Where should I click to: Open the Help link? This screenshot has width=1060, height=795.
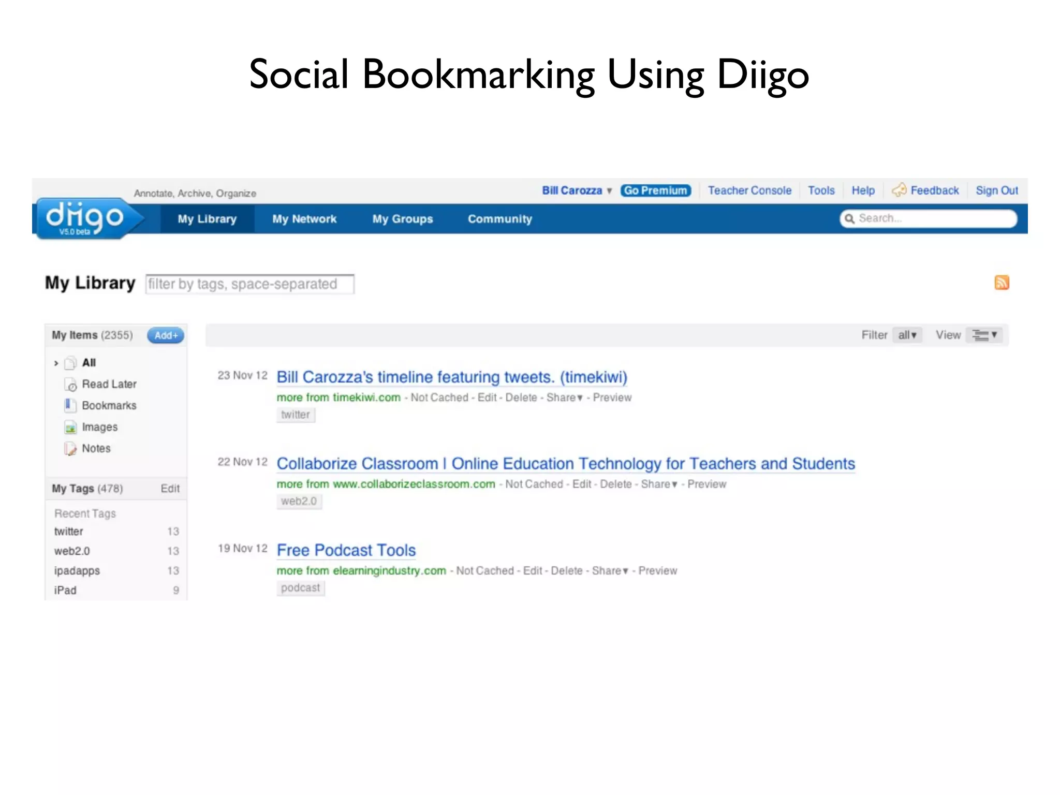(x=863, y=190)
